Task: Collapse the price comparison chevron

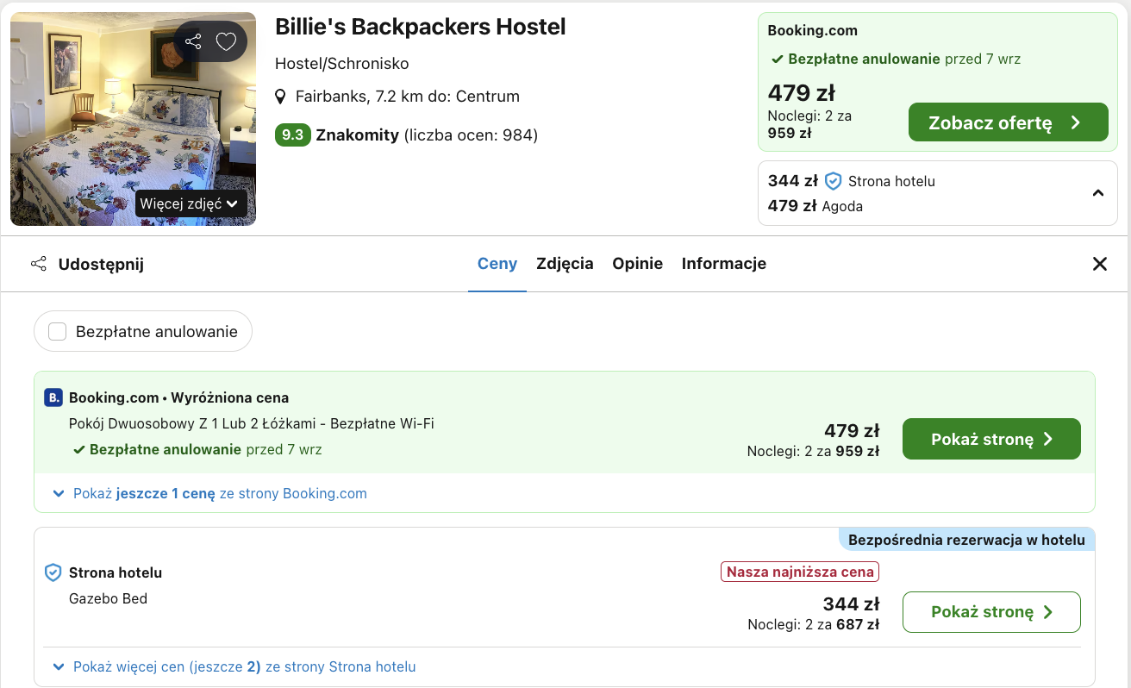Action: pos(1097,193)
